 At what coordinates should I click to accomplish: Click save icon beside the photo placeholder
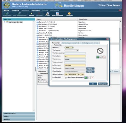pyautogui.click(x=101, y=57)
